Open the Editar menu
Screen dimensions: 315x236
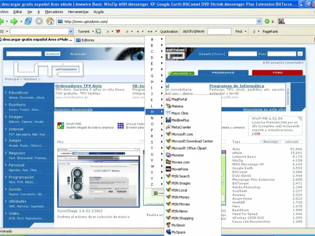coord(18,12)
